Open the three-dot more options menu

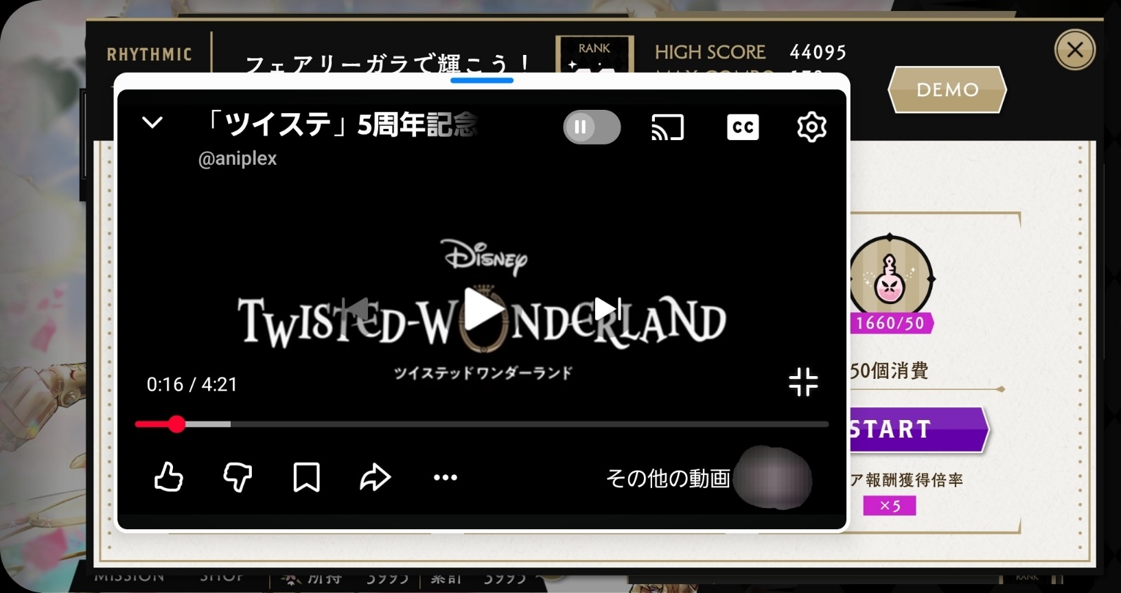click(x=445, y=478)
